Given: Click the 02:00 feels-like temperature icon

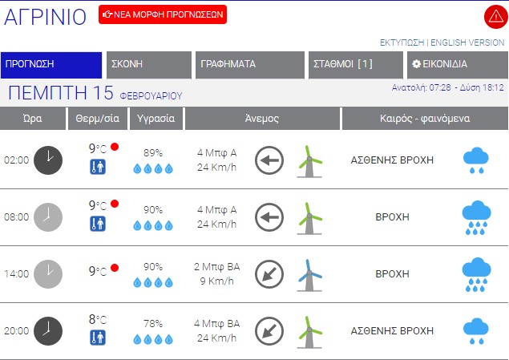Looking at the screenshot, I should click(x=97, y=167).
